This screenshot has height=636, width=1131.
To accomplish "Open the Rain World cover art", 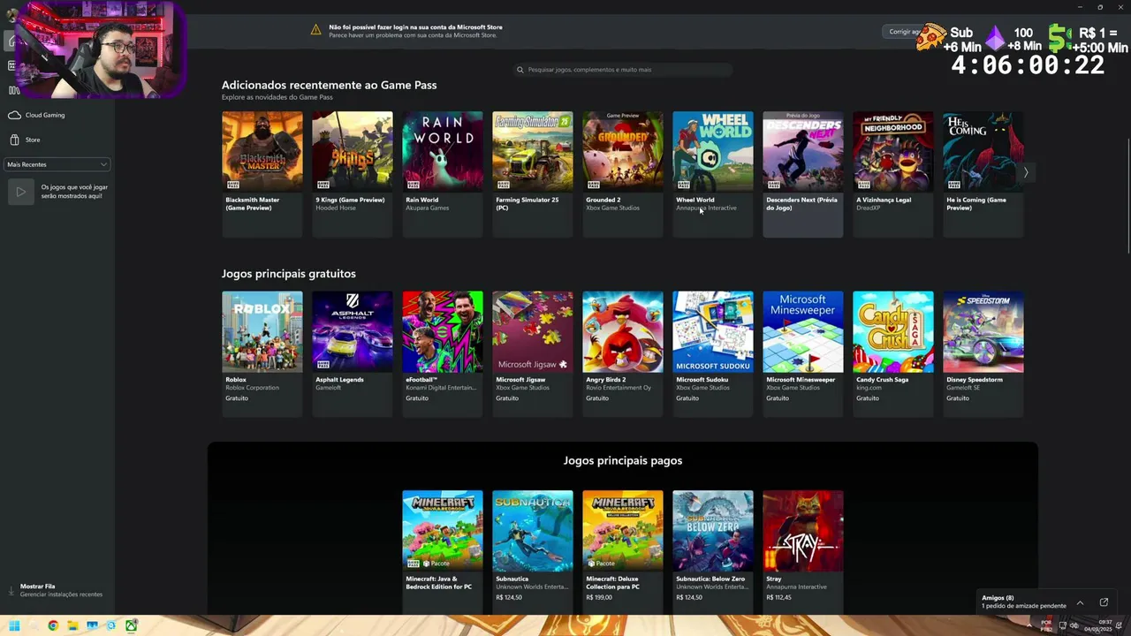I will [442, 151].
